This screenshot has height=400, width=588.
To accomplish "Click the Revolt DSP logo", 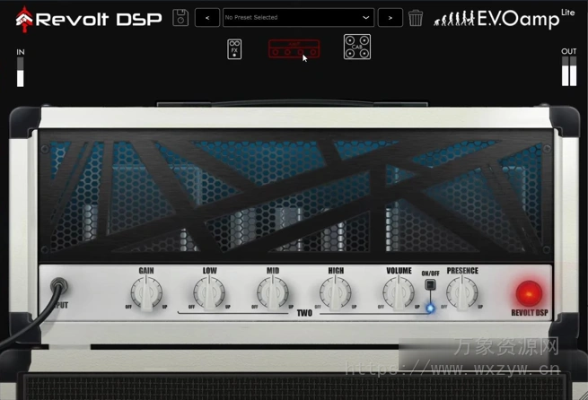I will pos(89,19).
